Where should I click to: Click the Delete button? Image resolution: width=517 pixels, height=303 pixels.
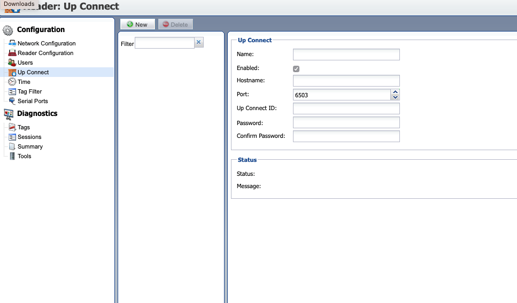tap(175, 25)
